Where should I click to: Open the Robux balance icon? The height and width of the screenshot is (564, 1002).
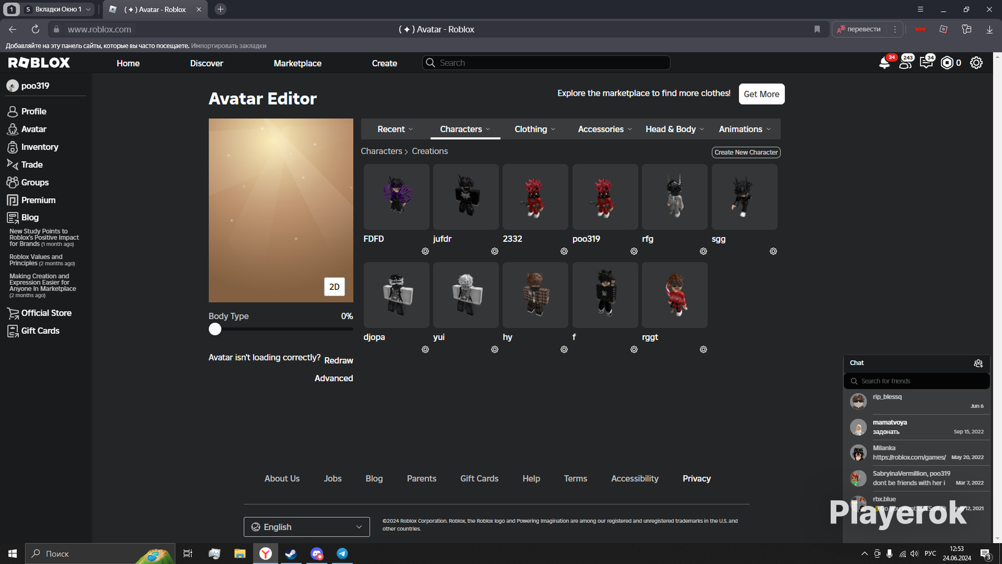tap(947, 63)
